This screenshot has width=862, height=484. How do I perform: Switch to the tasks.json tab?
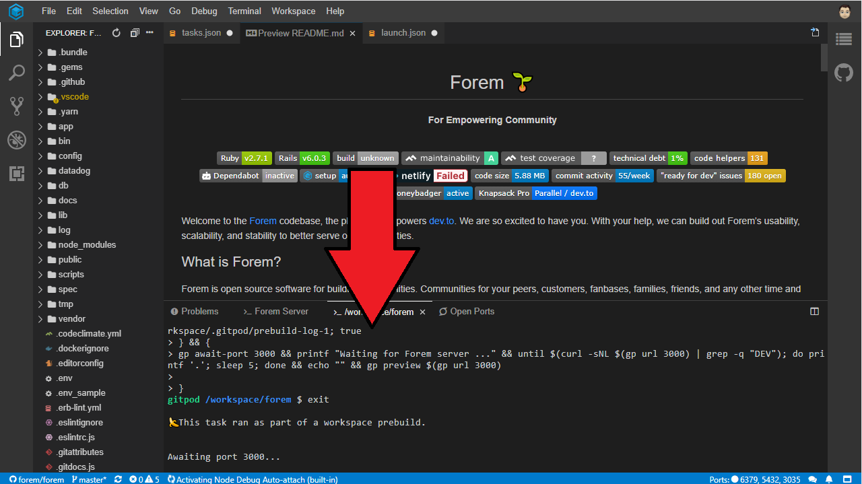201,33
